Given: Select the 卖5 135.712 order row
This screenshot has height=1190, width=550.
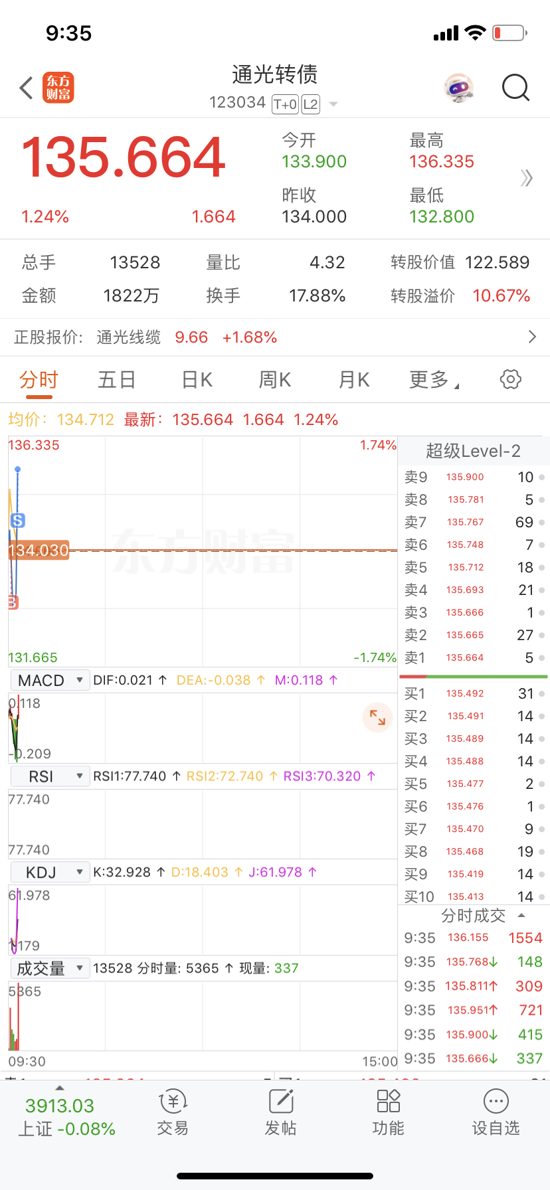Looking at the screenshot, I should pyautogui.click(x=474, y=567).
